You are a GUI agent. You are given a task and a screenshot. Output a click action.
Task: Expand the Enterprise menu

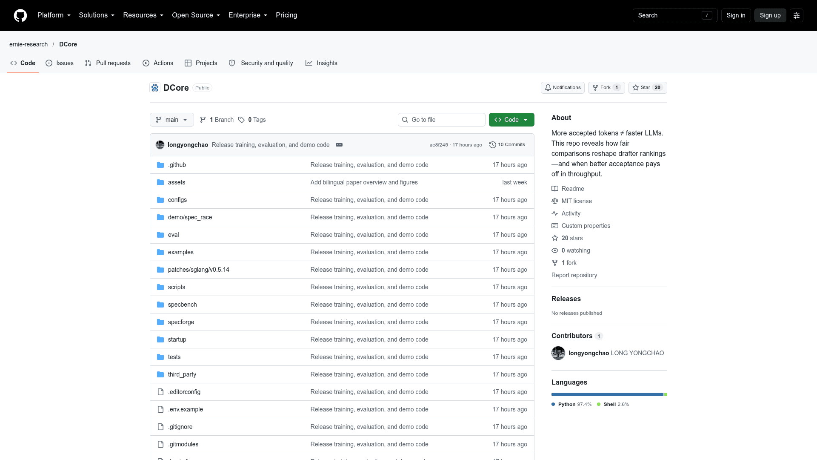click(x=248, y=15)
